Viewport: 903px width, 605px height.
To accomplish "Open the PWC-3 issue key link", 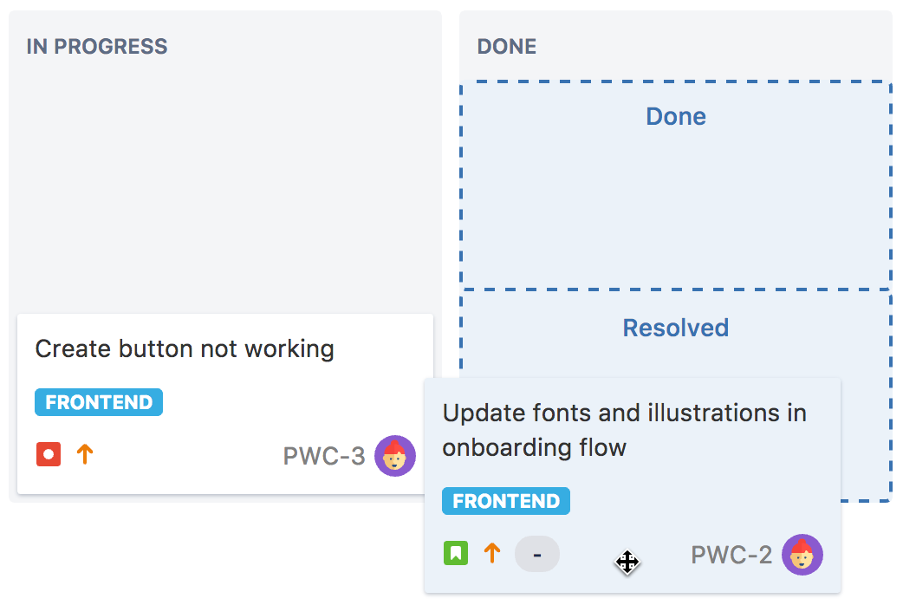I will point(324,456).
